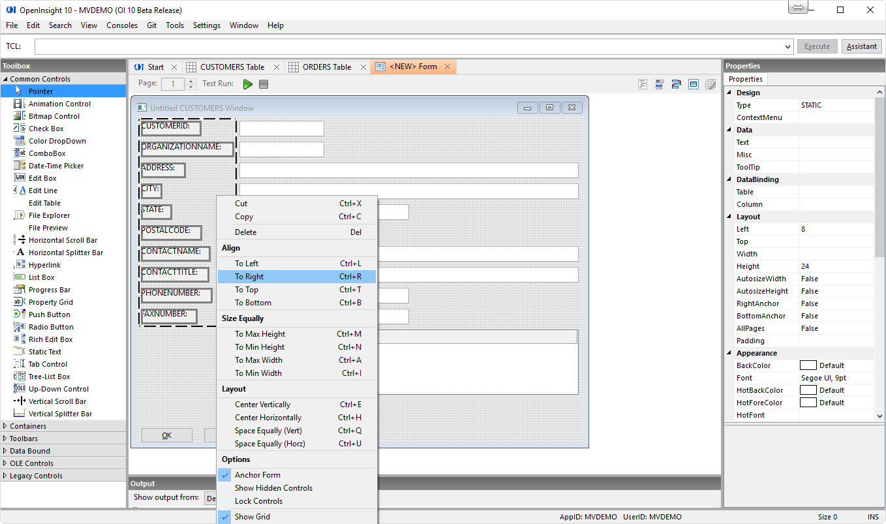886x524 pixels.
Task: Click the HotForeColor Default color swatch
Action: (808, 403)
